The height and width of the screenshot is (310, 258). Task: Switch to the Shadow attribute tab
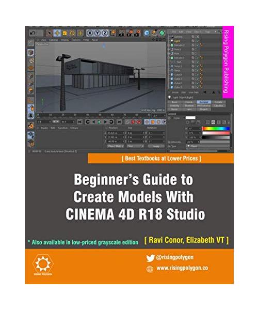(189, 106)
